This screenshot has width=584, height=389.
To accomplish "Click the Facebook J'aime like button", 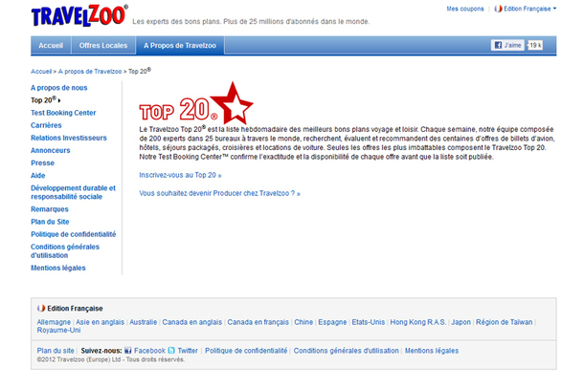I will (x=507, y=45).
